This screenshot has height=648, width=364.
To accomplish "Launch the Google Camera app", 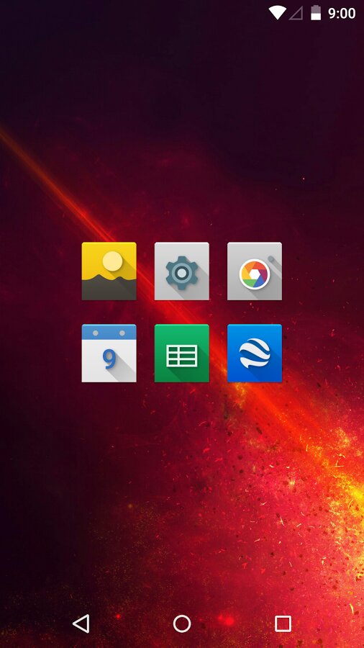I will [255, 271].
